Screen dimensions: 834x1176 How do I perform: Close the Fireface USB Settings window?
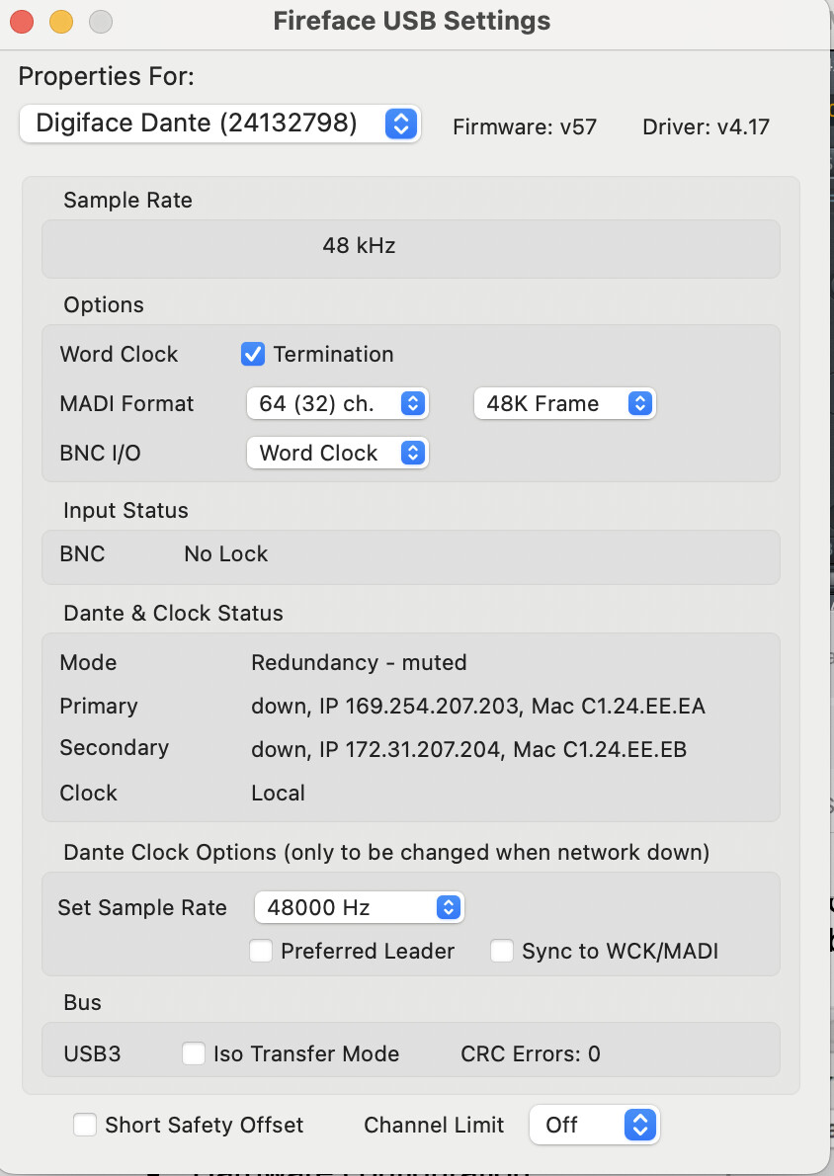click(22, 21)
